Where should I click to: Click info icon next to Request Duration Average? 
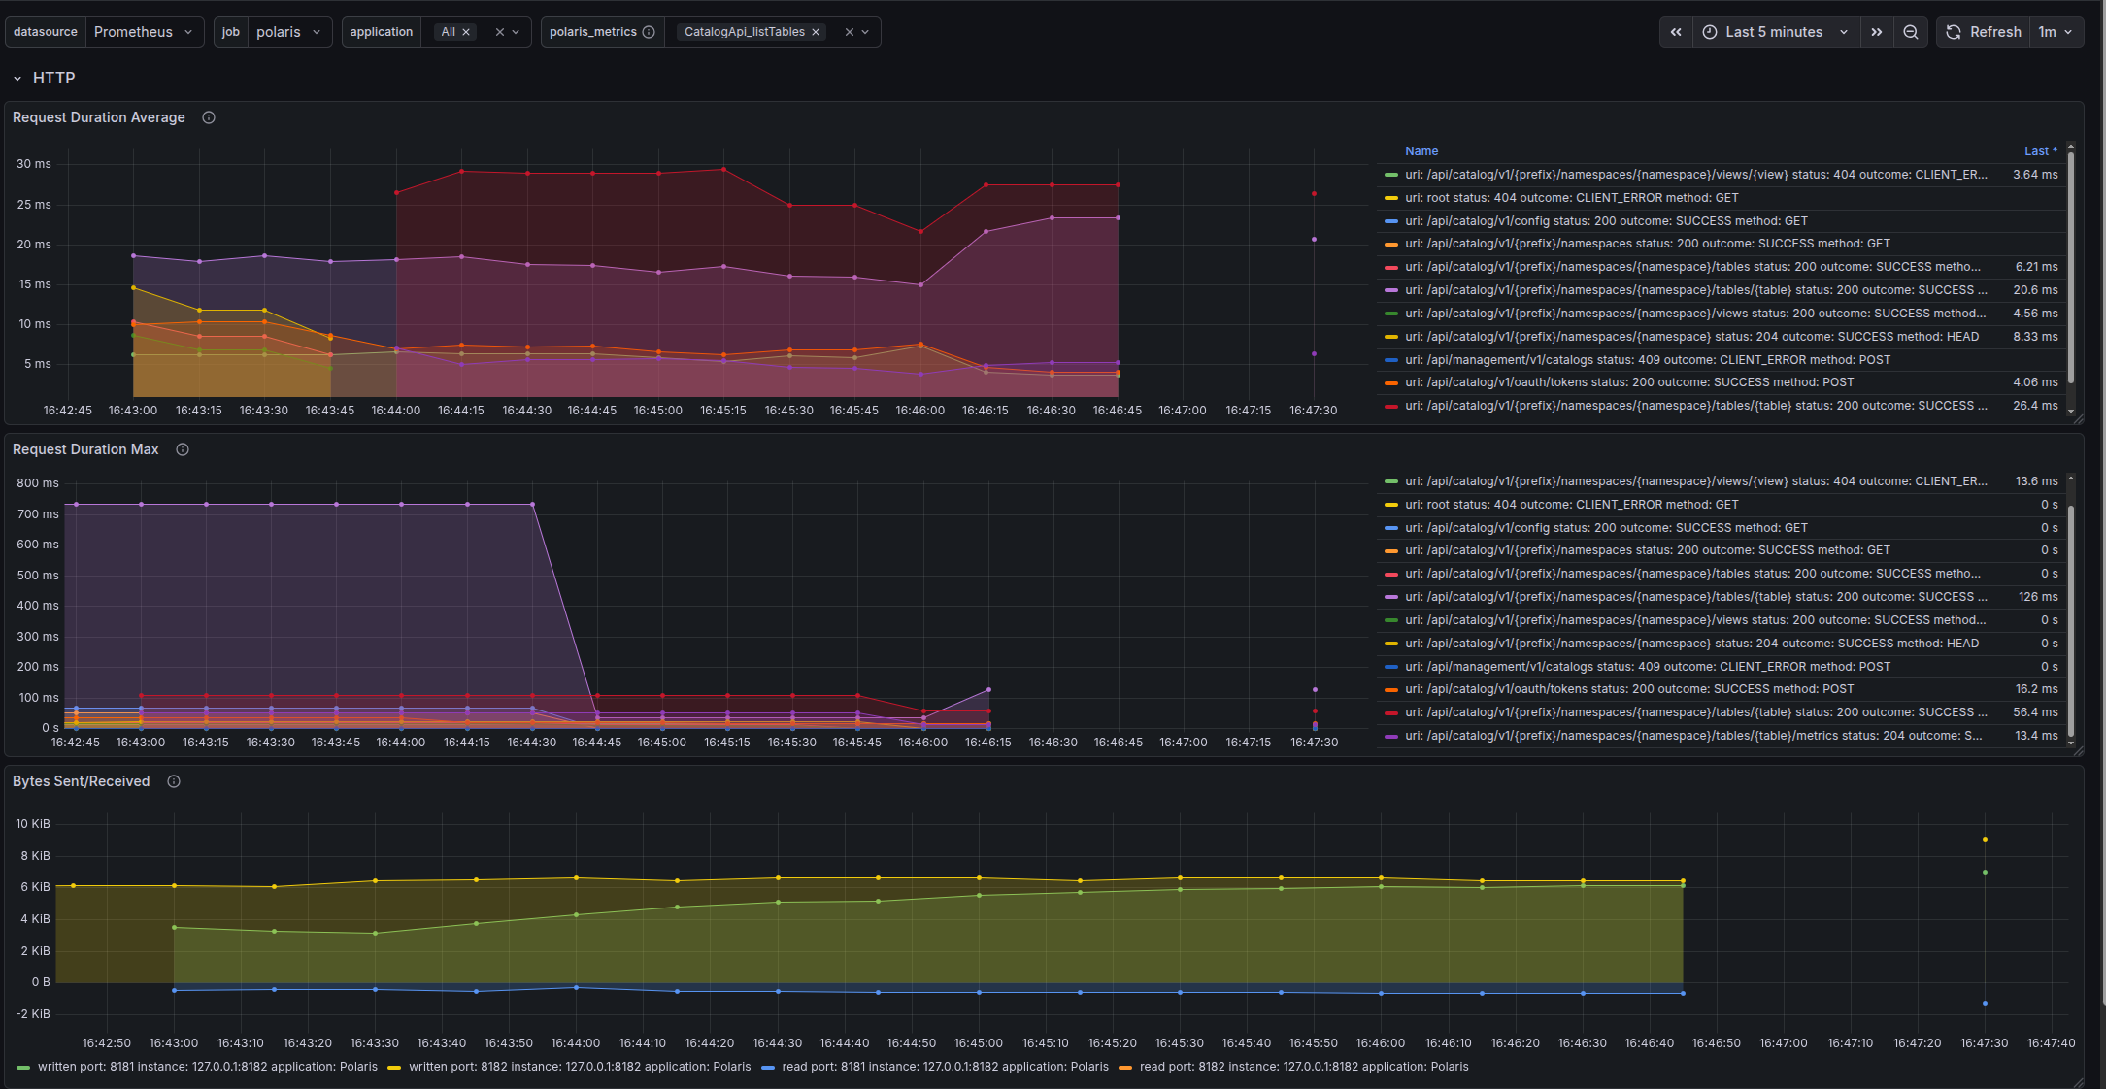pos(209,117)
